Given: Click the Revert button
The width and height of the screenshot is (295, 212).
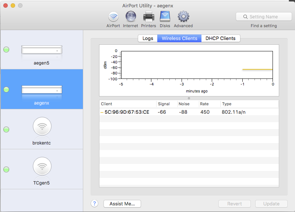Looking at the screenshot, I should 235,204.
